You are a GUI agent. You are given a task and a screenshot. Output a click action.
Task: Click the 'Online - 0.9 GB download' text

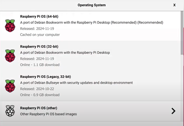(x=40, y=95)
